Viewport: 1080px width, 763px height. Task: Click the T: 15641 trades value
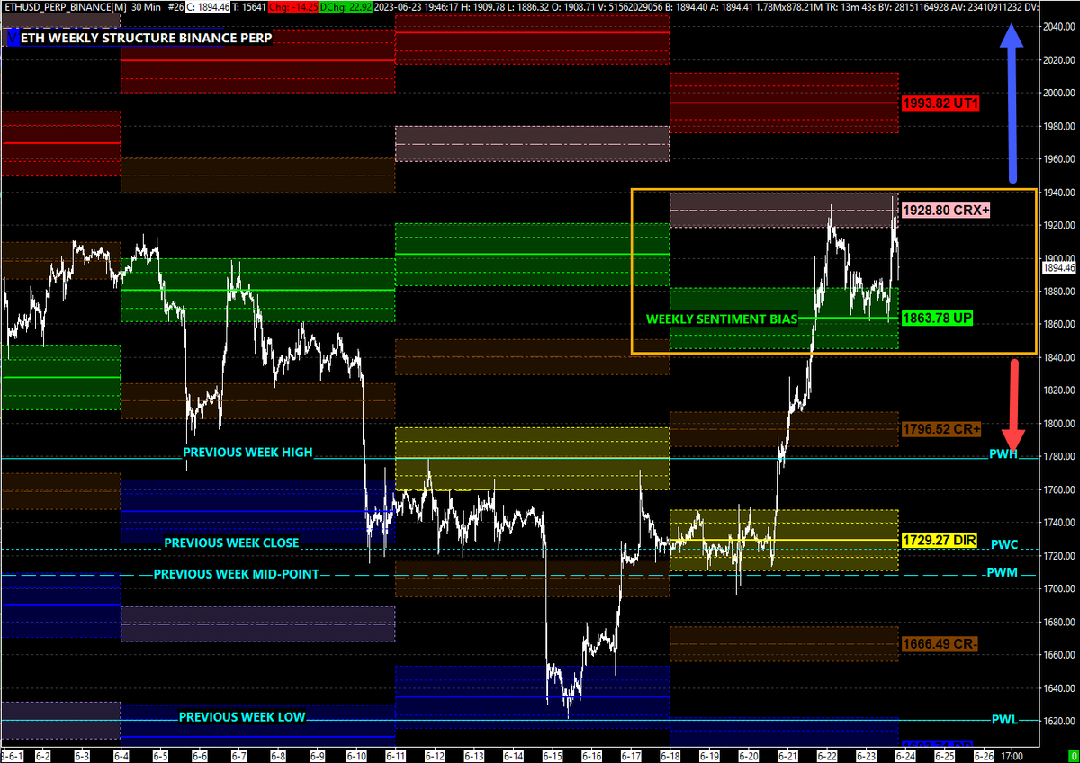248,7
